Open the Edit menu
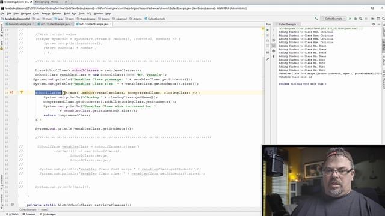 tap(9, 14)
